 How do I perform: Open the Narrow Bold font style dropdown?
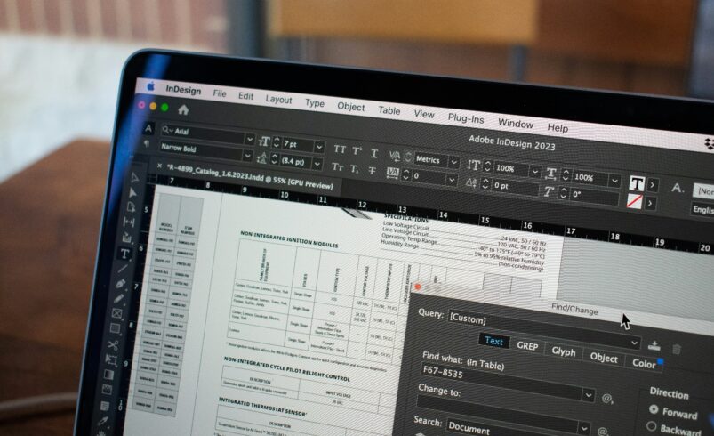(x=247, y=156)
